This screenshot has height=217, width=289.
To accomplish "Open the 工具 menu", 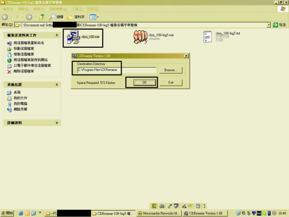I will [x=77, y=9].
